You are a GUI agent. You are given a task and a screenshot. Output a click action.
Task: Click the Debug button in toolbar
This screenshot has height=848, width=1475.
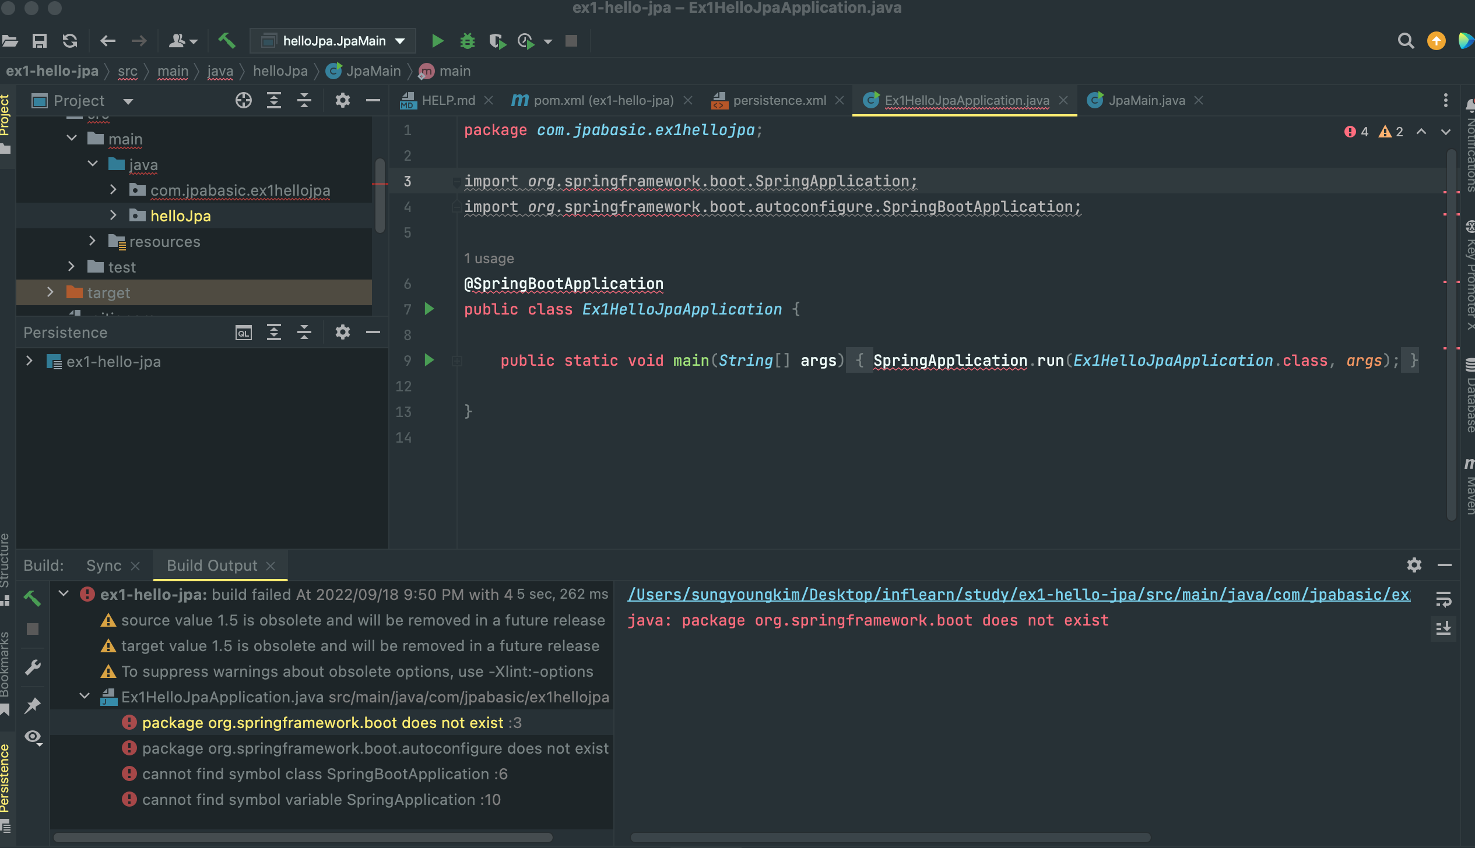tap(467, 40)
